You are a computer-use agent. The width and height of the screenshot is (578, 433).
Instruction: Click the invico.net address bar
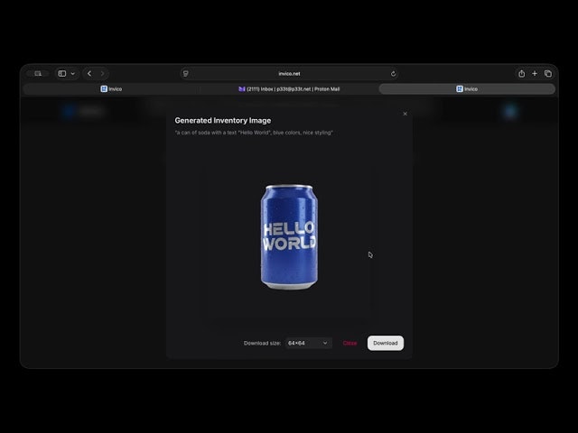[289, 74]
